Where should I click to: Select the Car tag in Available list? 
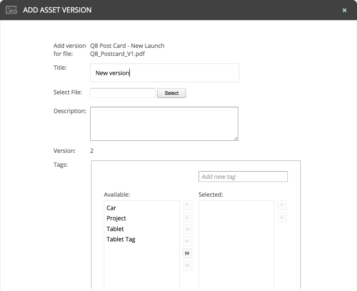tap(112, 208)
